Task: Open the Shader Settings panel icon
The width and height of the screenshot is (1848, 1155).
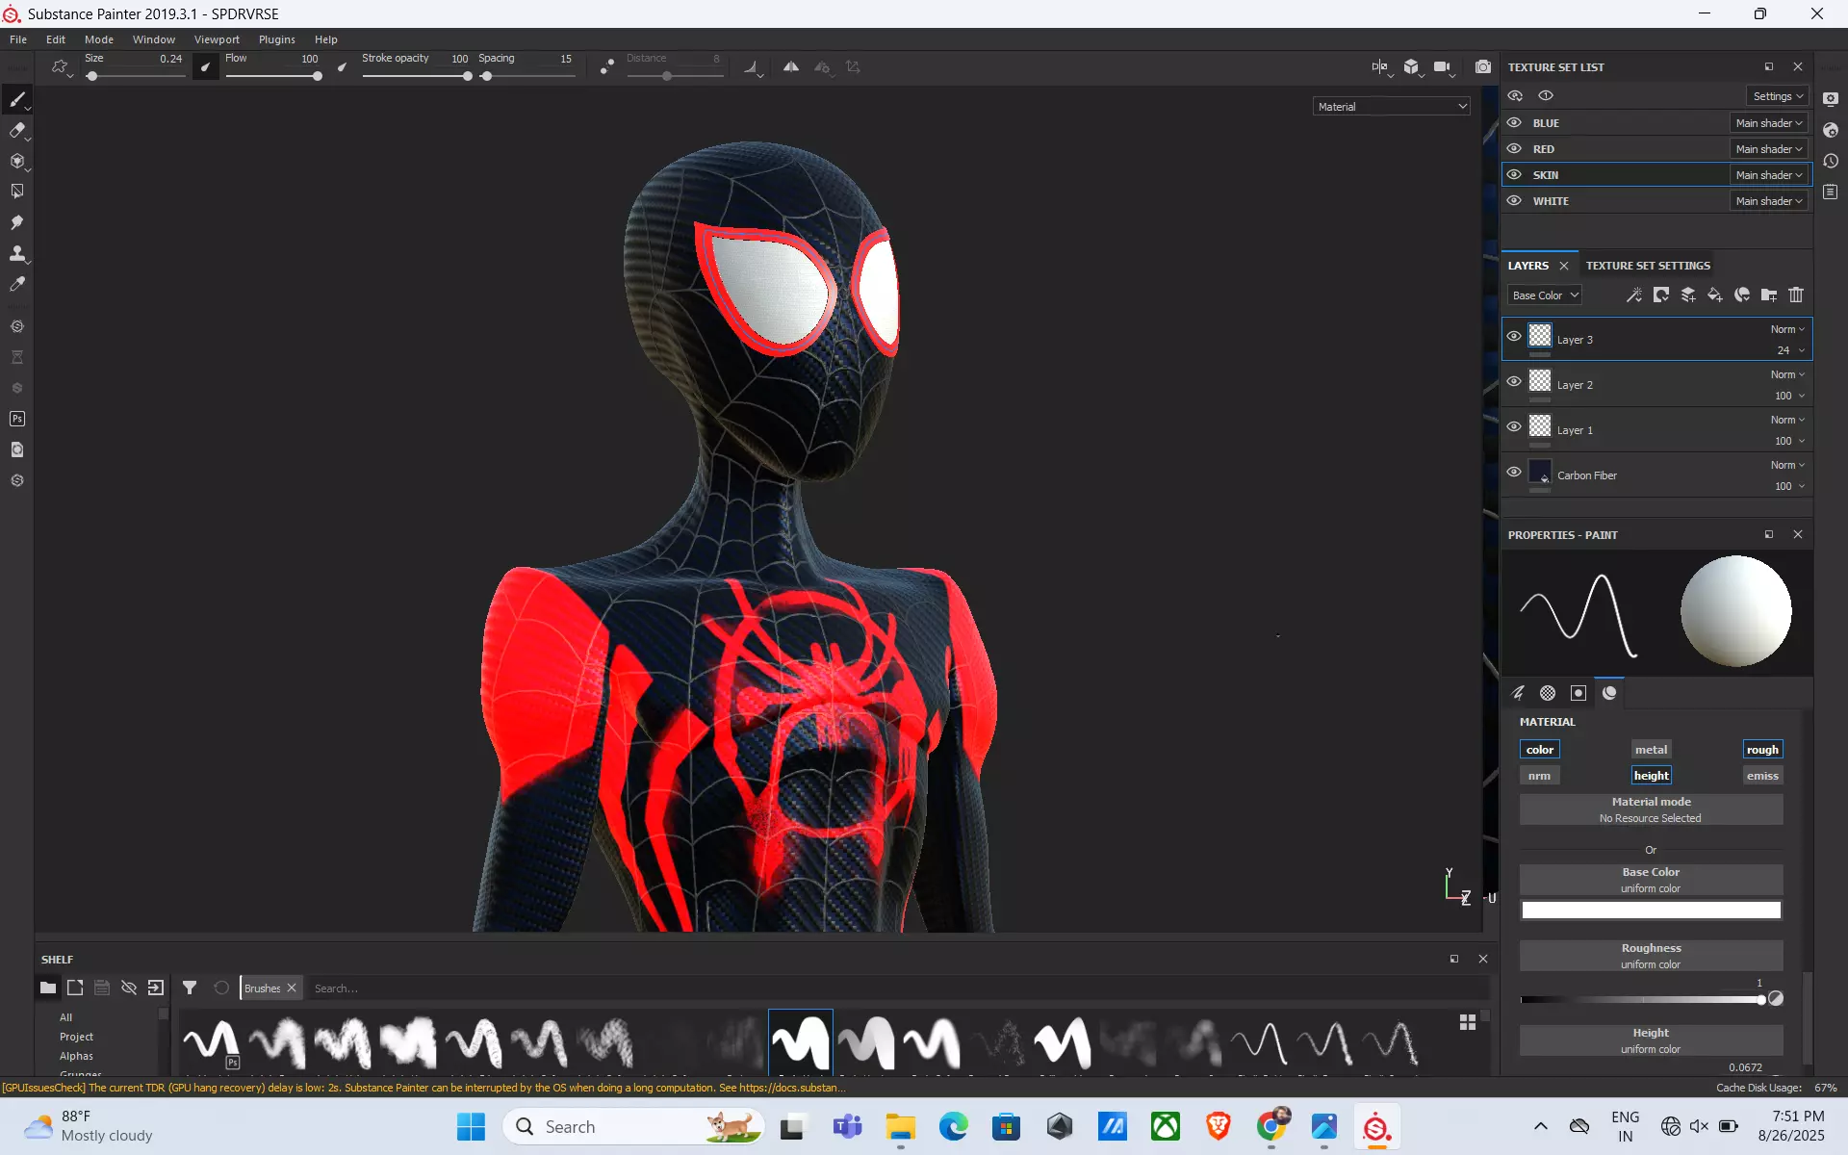Action: (1831, 130)
